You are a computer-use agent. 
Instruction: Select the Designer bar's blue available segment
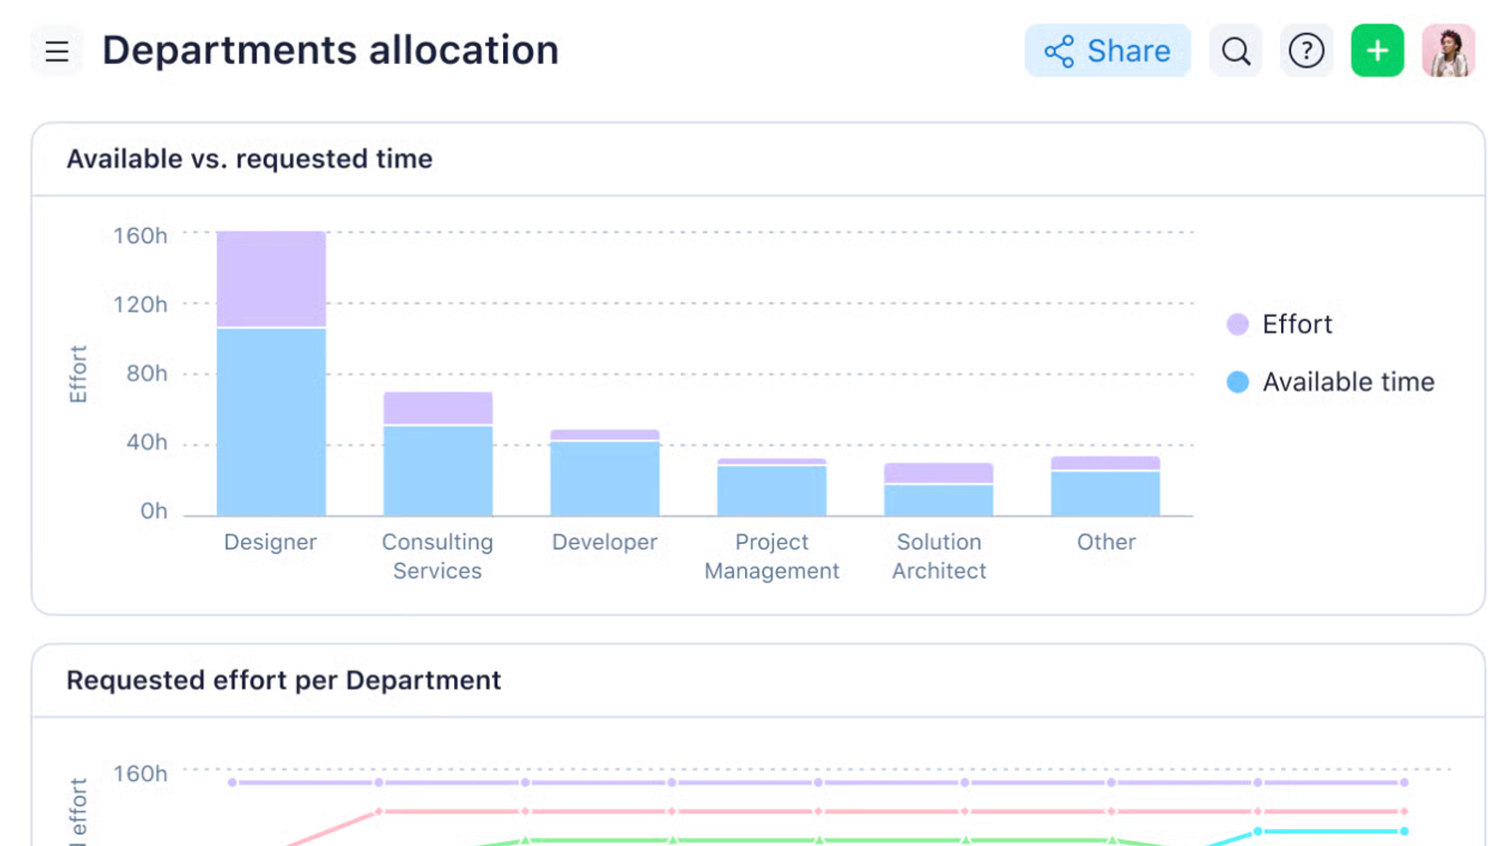coord(271,423)
